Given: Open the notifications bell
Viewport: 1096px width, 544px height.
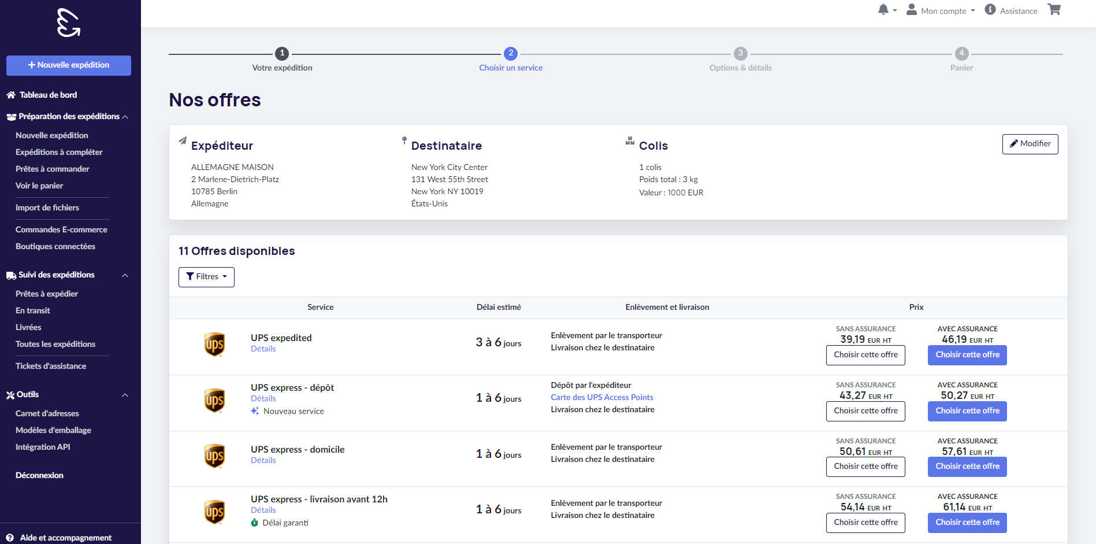Looking at the screenshot, I should coord(883,10).
